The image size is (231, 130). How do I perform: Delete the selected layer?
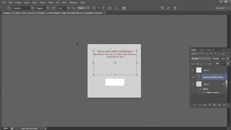click(x=224, y=105)
